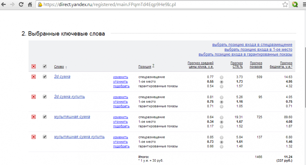This screenshot has width=306, height=165.
Task: Uncheck the '2d сумка купить' checkbox
Action: (x=45, y=97)
